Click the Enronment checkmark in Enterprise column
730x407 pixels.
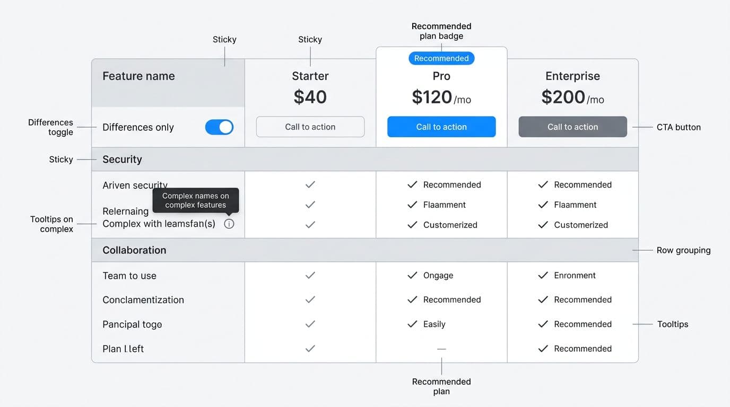pos(543,275)
